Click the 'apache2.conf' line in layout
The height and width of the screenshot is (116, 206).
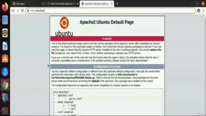pos(65,95)
